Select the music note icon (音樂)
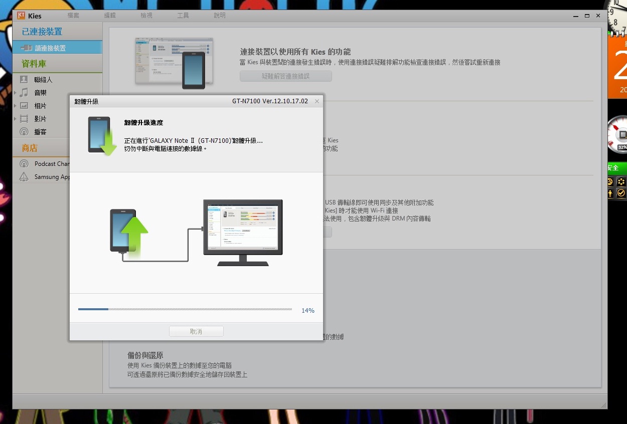This screenshot has height=424, width=627. (x=24, y=93)
